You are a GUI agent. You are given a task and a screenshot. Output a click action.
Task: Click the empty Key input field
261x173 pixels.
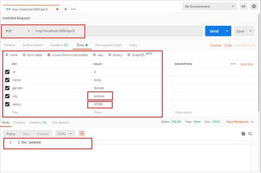[x=52, y=112]
